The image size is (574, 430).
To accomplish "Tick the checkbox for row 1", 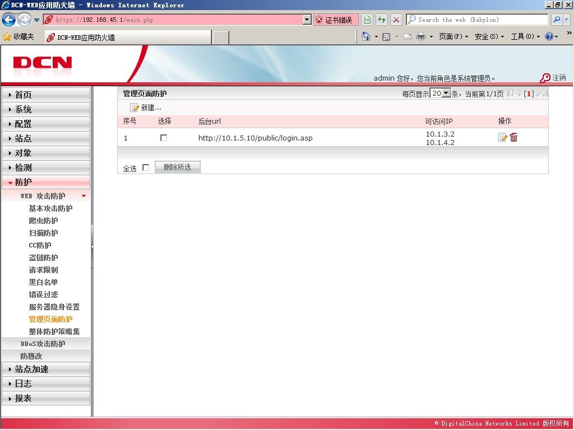I will (x=164, y=138).
